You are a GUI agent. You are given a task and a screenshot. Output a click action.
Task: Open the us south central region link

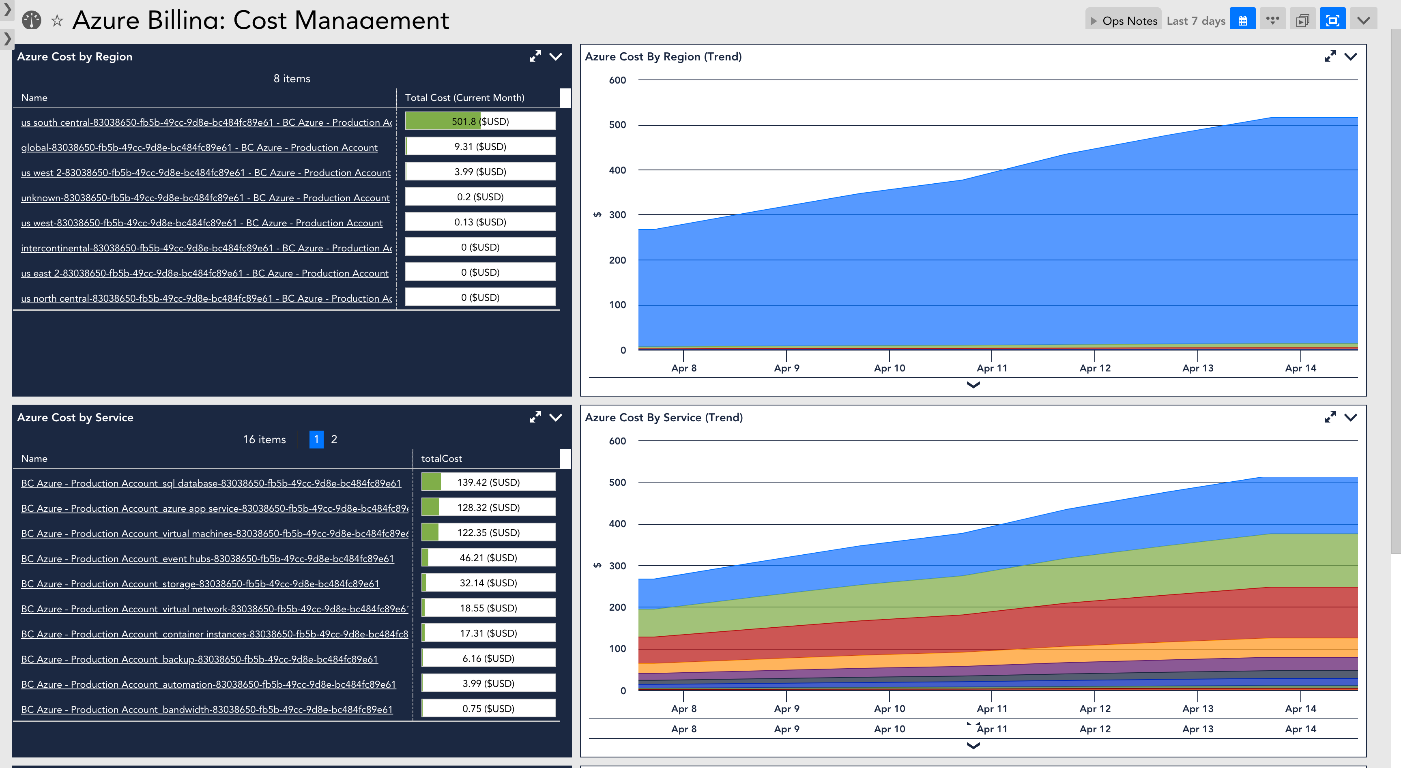(207, 122)
